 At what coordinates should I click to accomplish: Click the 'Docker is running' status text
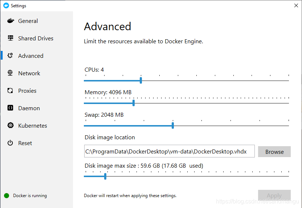30,196
